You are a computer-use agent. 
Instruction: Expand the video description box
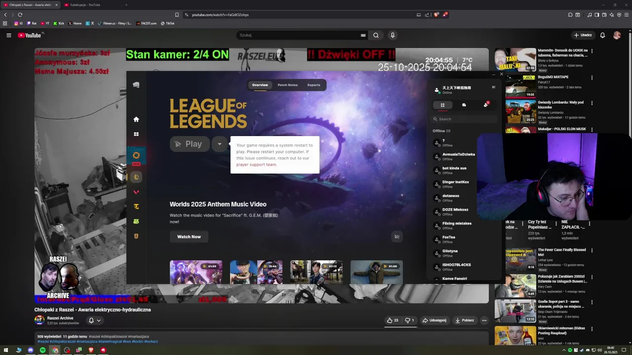click(261, 339)
